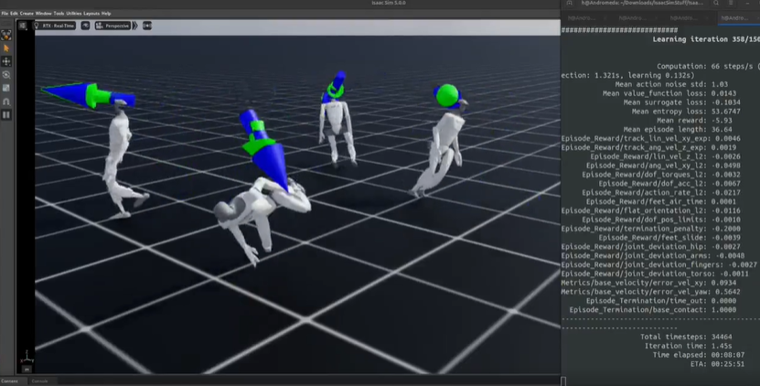
Task: Select the first terminal tab
Action: (x=583, y=17)
